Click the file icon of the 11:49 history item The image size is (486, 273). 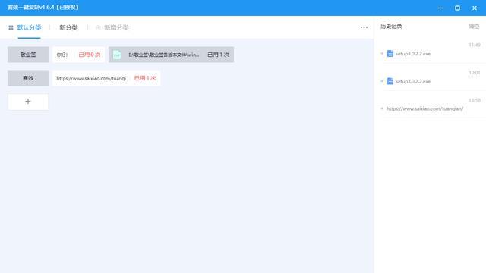(390, 54)
